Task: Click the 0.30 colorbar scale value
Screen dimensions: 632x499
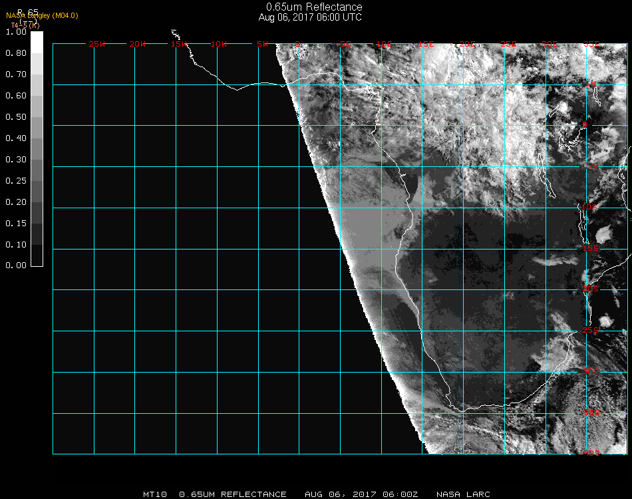Action: click(x=16, y=160)
